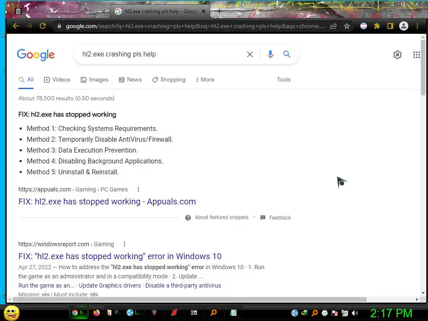The width and height of the screenshot is (428, 321).
Task: Reload the page with the refresh icon
Action: 43,26
